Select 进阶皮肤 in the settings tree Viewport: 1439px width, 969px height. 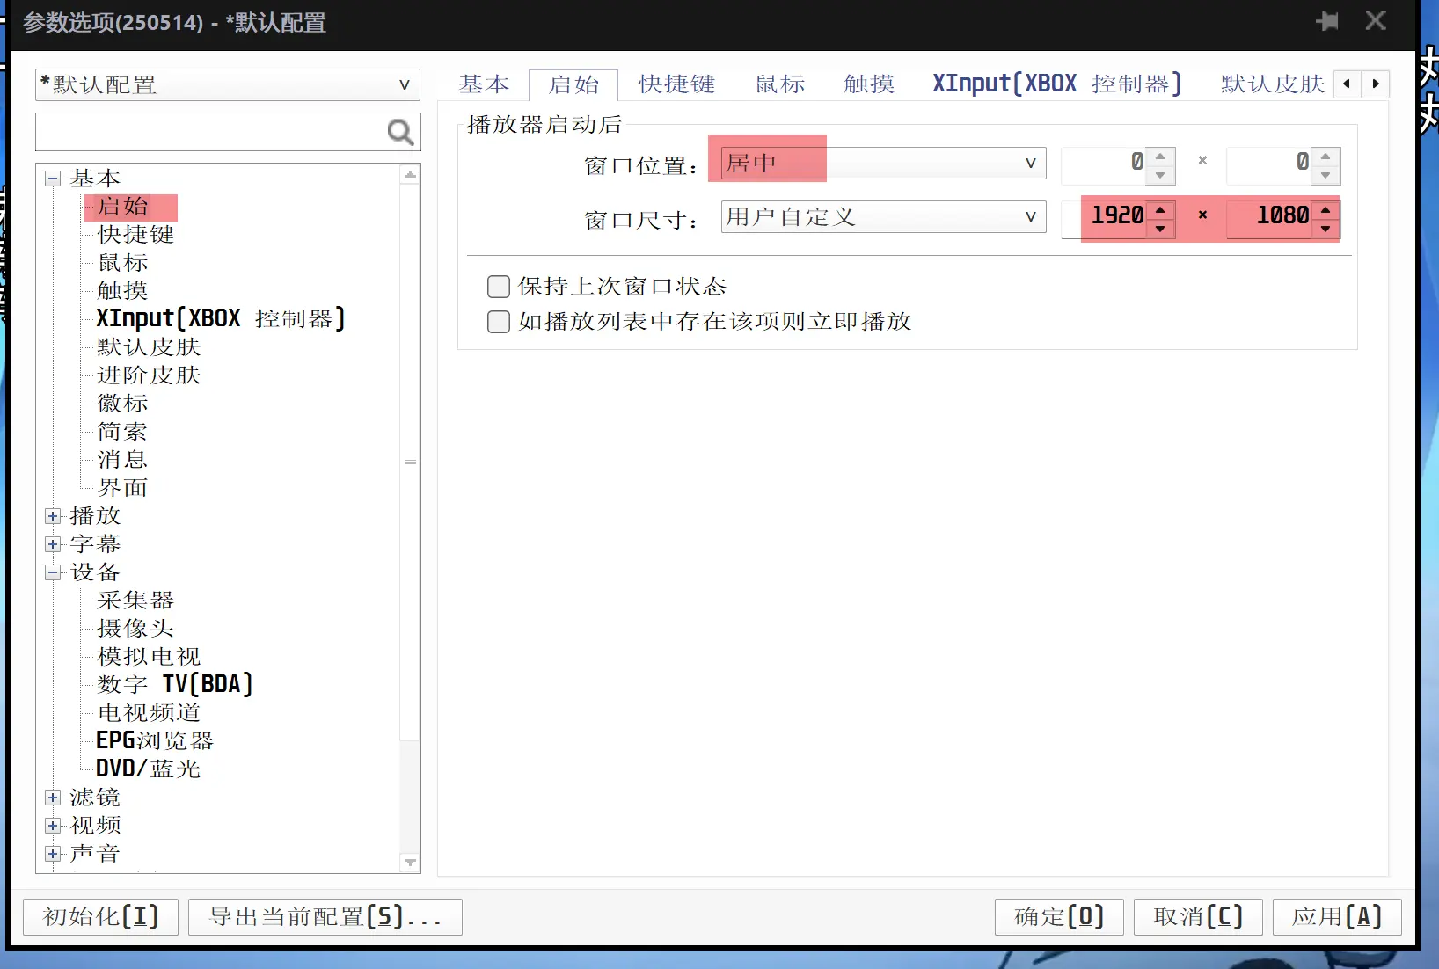point(149,375)
